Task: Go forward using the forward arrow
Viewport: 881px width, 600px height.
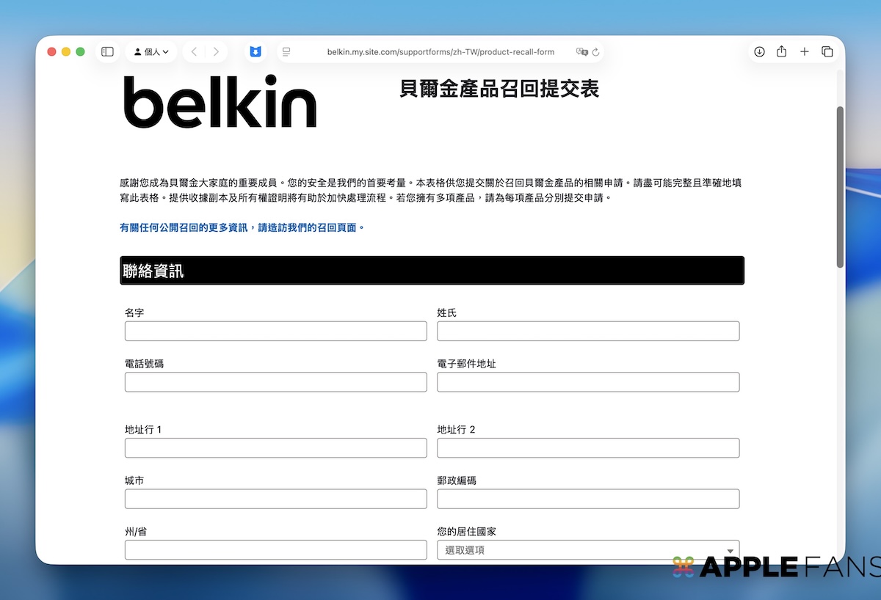Action: point(216,52)
